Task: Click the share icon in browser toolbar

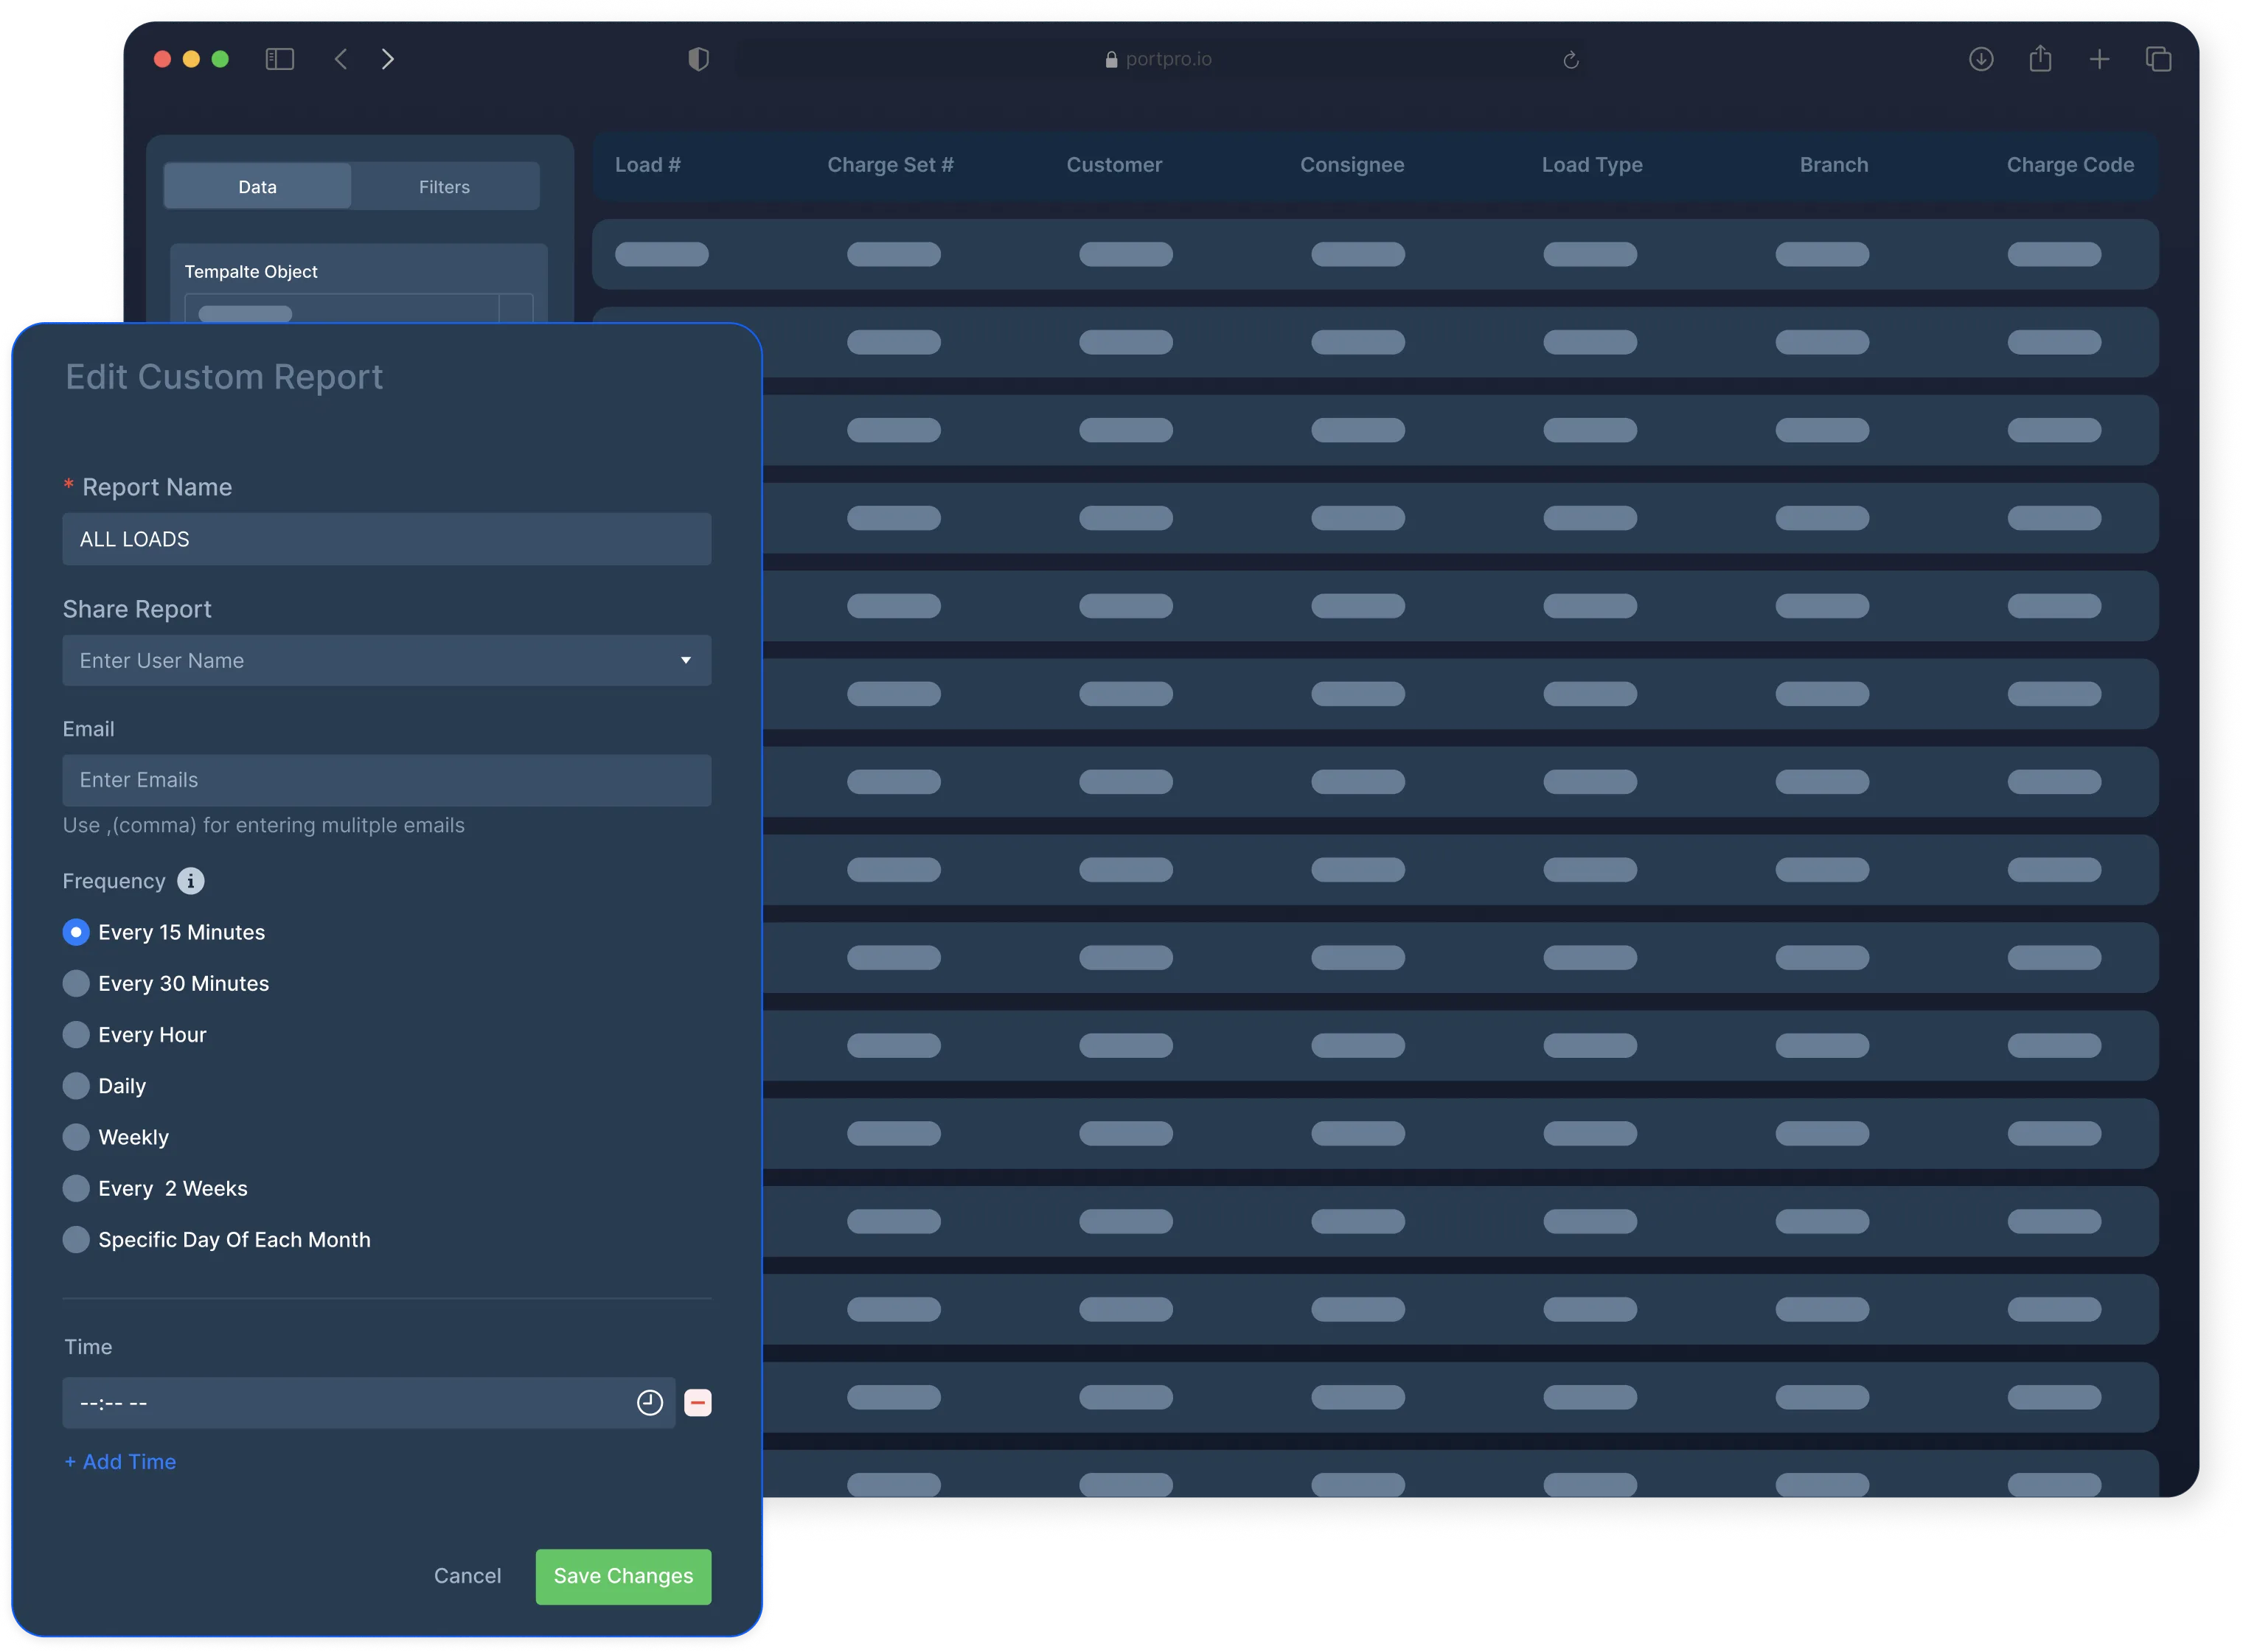Action: coord(2040,60)
